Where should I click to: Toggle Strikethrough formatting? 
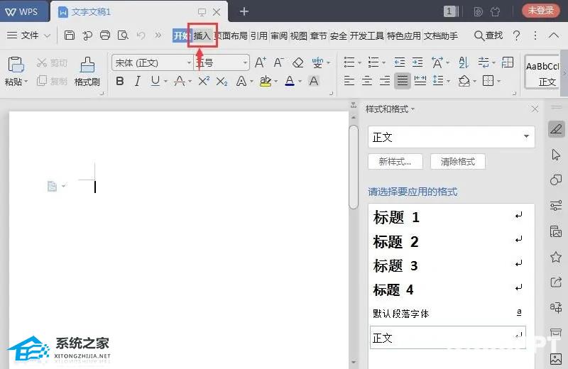click(x=180, y=81)
